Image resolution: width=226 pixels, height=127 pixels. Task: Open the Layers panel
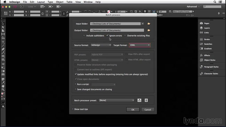(x=205, y=28)
